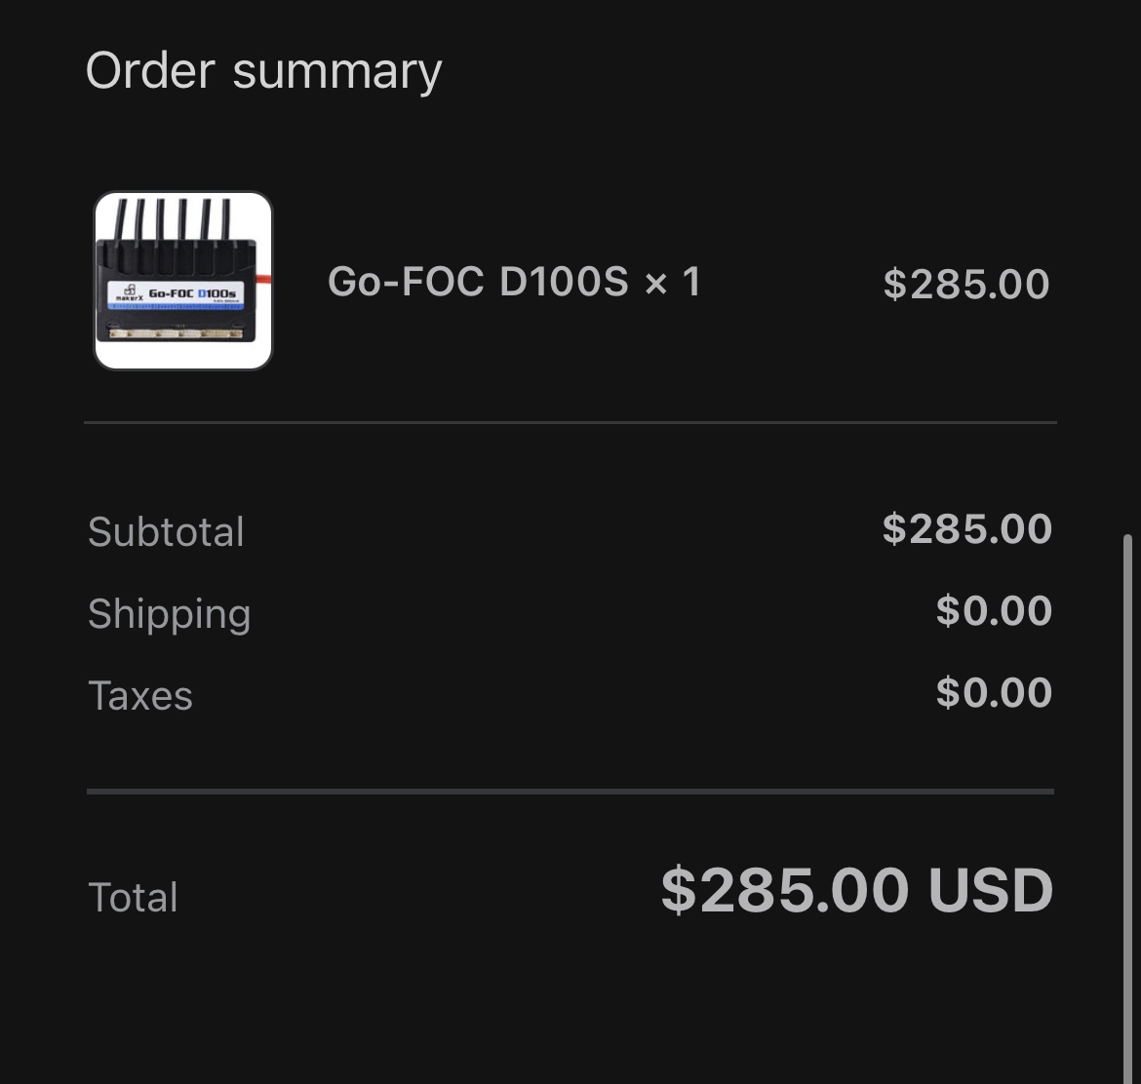This screenshot has width=1141, height=1084.
Task: Click the MakerX logo on product image
Action: tap(127, 292)
